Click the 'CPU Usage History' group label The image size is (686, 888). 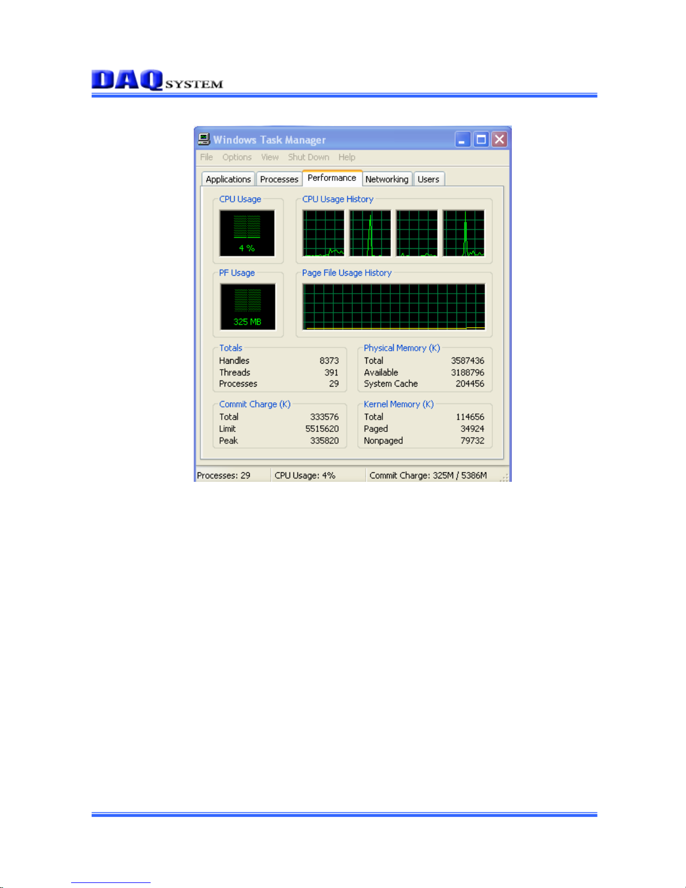pos(338,199)
